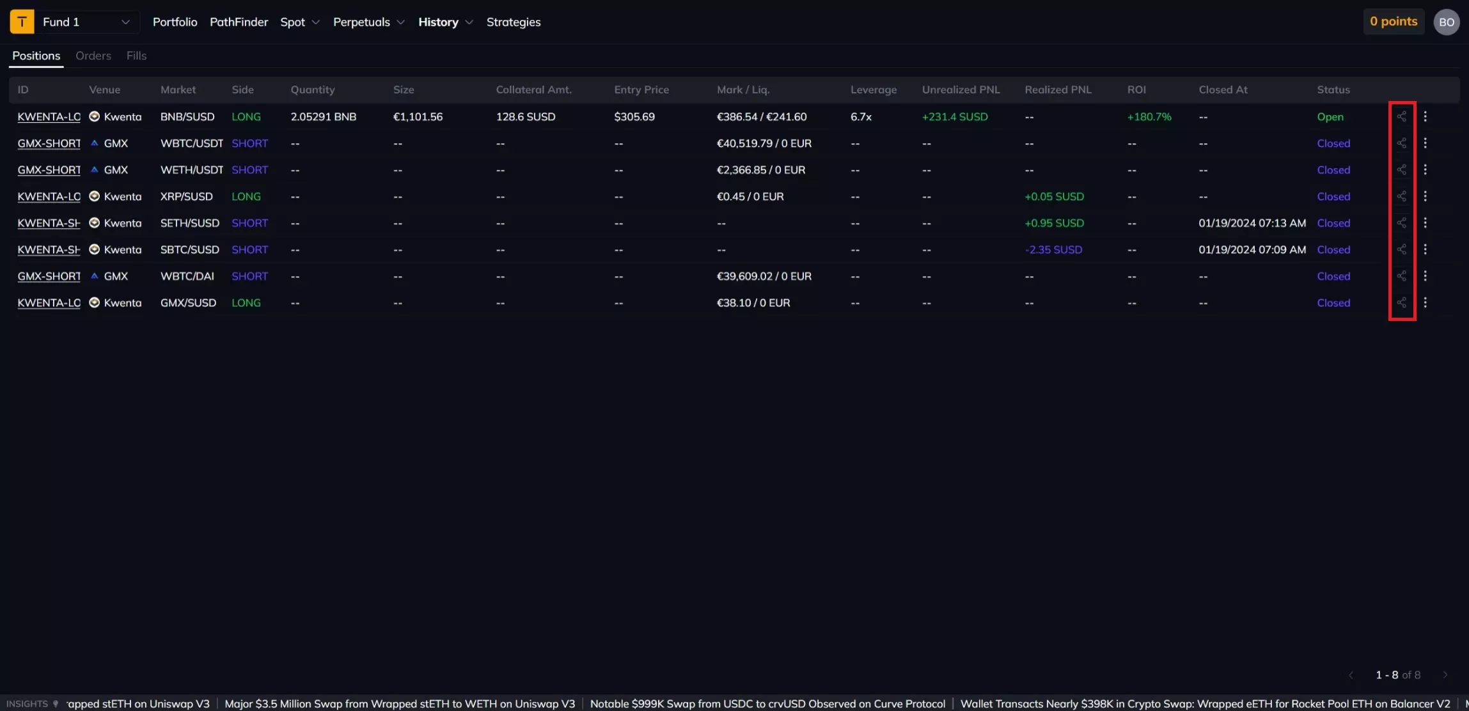The image size is (1469, 711).
Task: Click the Insights lightbulb icon in the ticker
Action: tap(56, 704)
